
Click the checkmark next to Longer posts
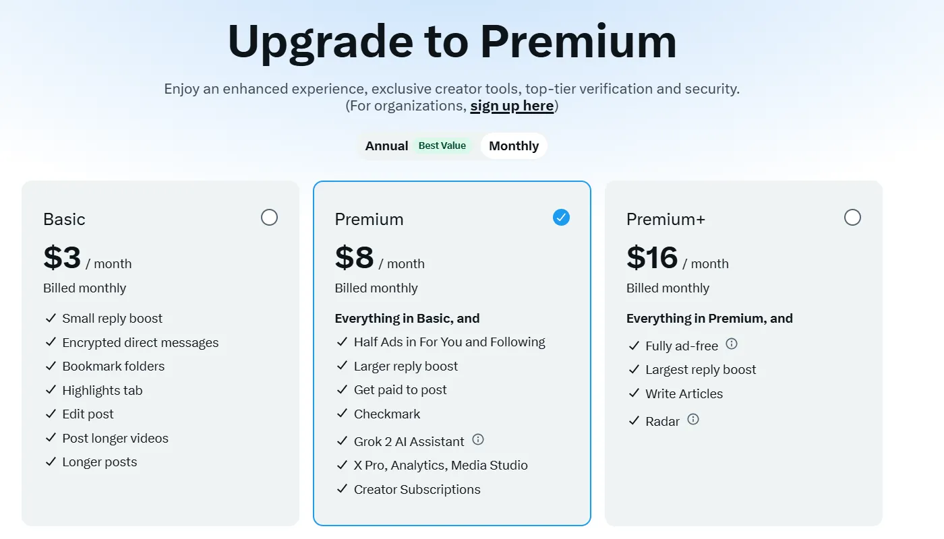pyautogui.click(x=50, y=462)
